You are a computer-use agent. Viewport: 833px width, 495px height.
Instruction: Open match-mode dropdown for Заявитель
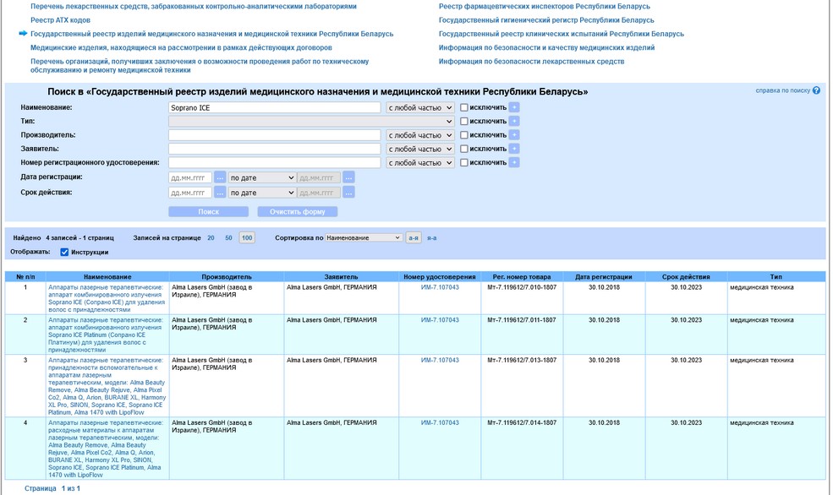(419, 149)
